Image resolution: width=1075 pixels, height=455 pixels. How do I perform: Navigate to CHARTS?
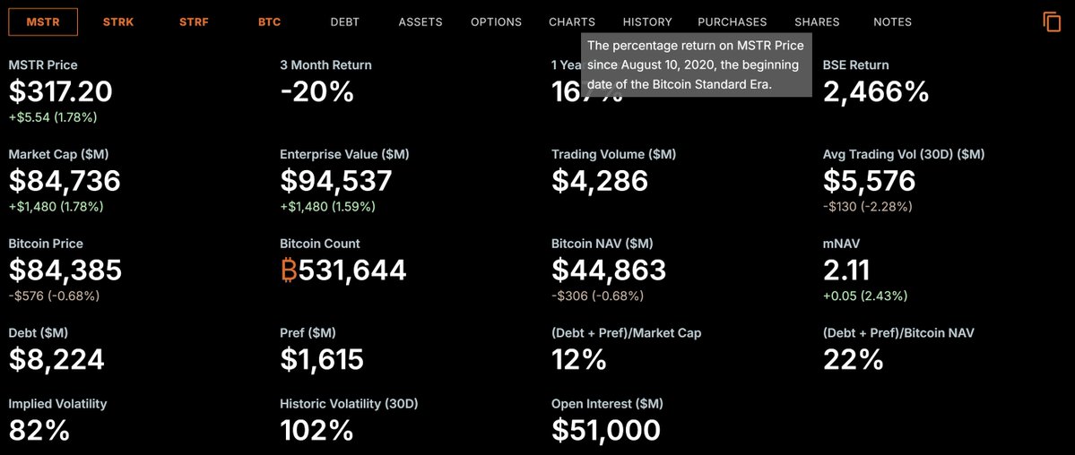[572, 21]
